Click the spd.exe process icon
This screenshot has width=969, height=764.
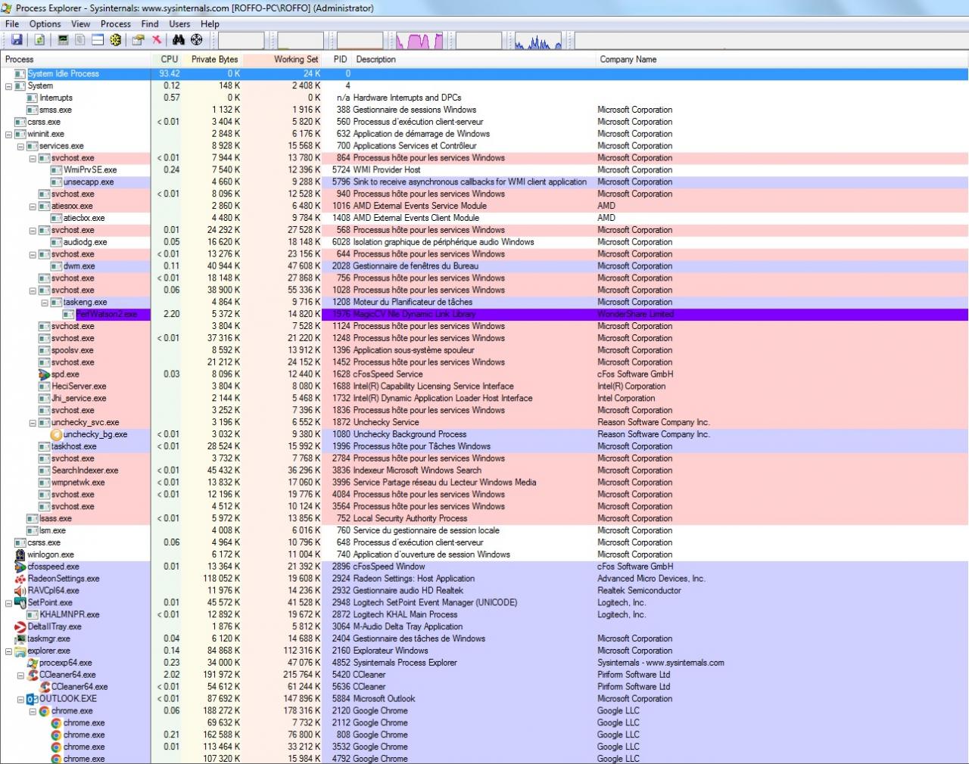tap(45, 374)
